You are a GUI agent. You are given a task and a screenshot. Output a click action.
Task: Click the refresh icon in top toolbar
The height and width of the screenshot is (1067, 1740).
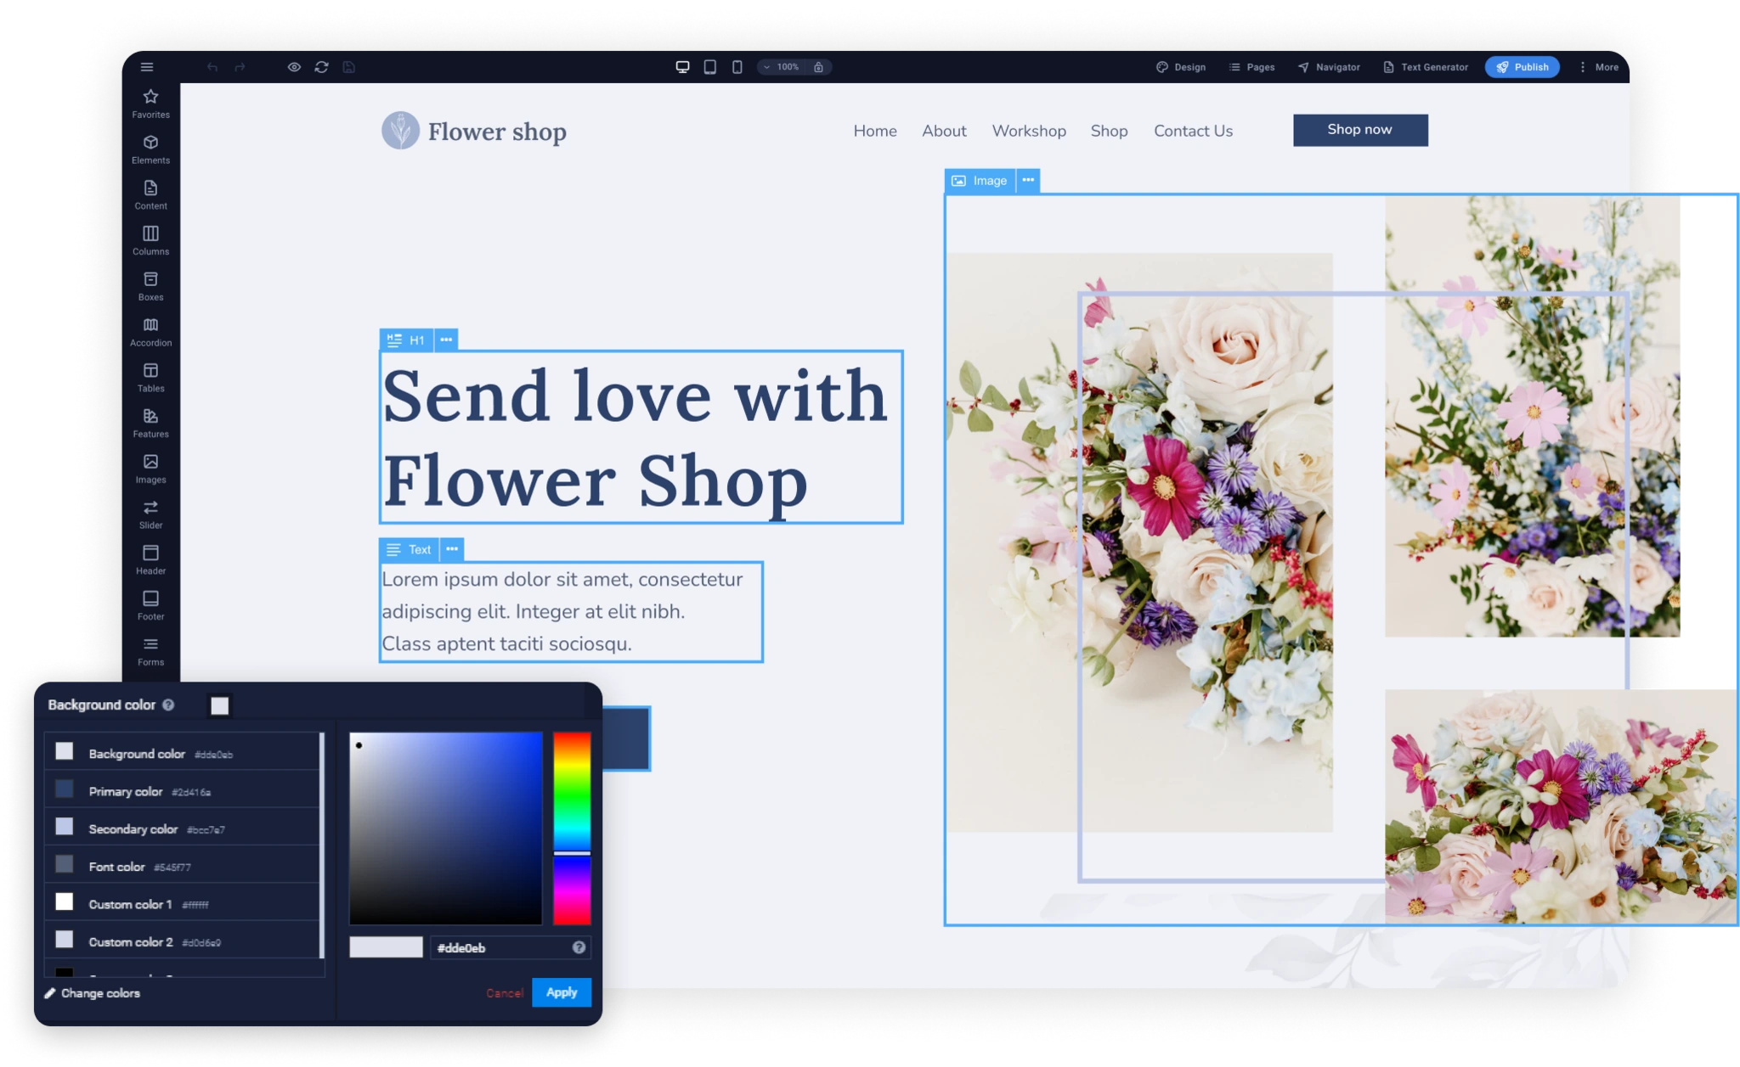(321, 67)
